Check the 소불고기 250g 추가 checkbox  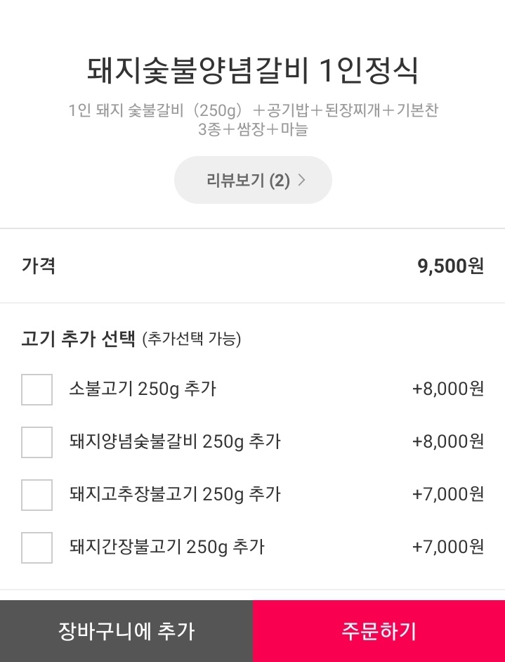[37, 389]
